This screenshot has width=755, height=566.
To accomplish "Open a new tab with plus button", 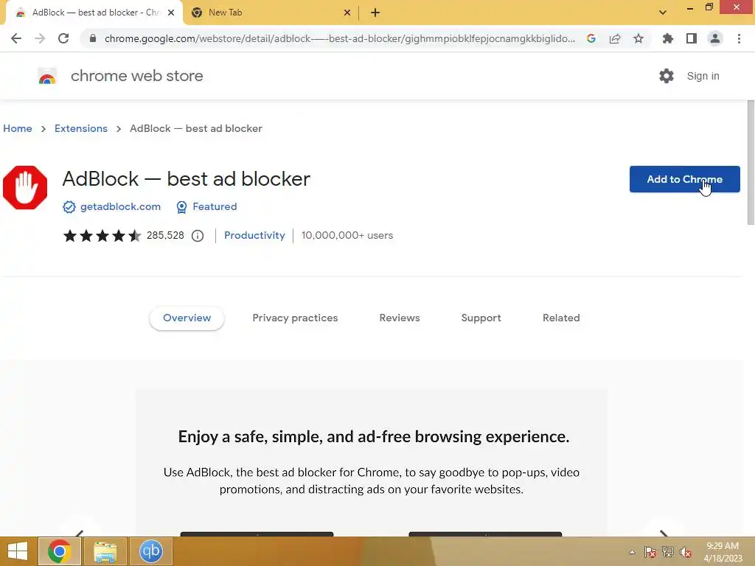I will click(375, 13).
